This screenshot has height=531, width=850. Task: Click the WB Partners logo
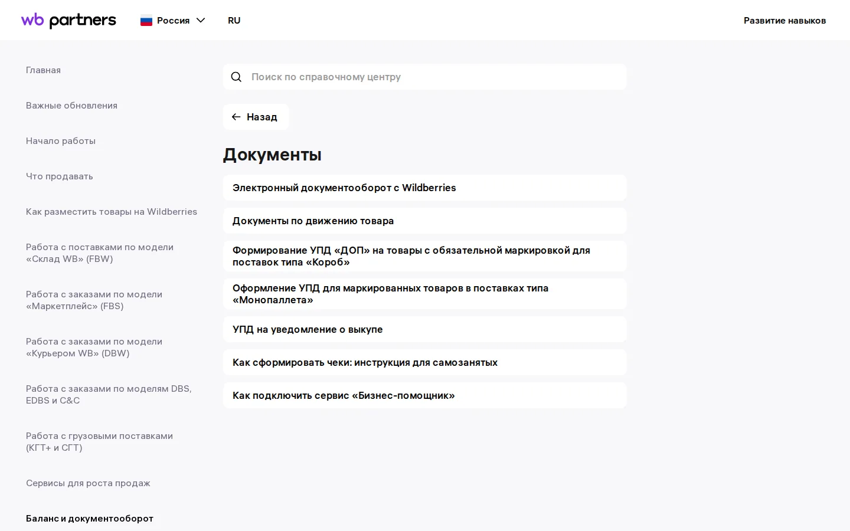(68, 20)
